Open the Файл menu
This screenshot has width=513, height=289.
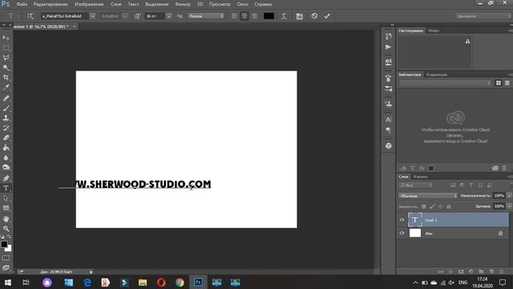pos(22,4)
